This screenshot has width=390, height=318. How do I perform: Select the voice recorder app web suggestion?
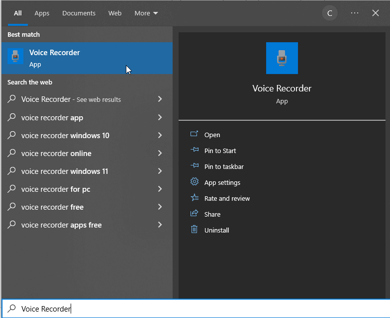click(x=87, y=117)
